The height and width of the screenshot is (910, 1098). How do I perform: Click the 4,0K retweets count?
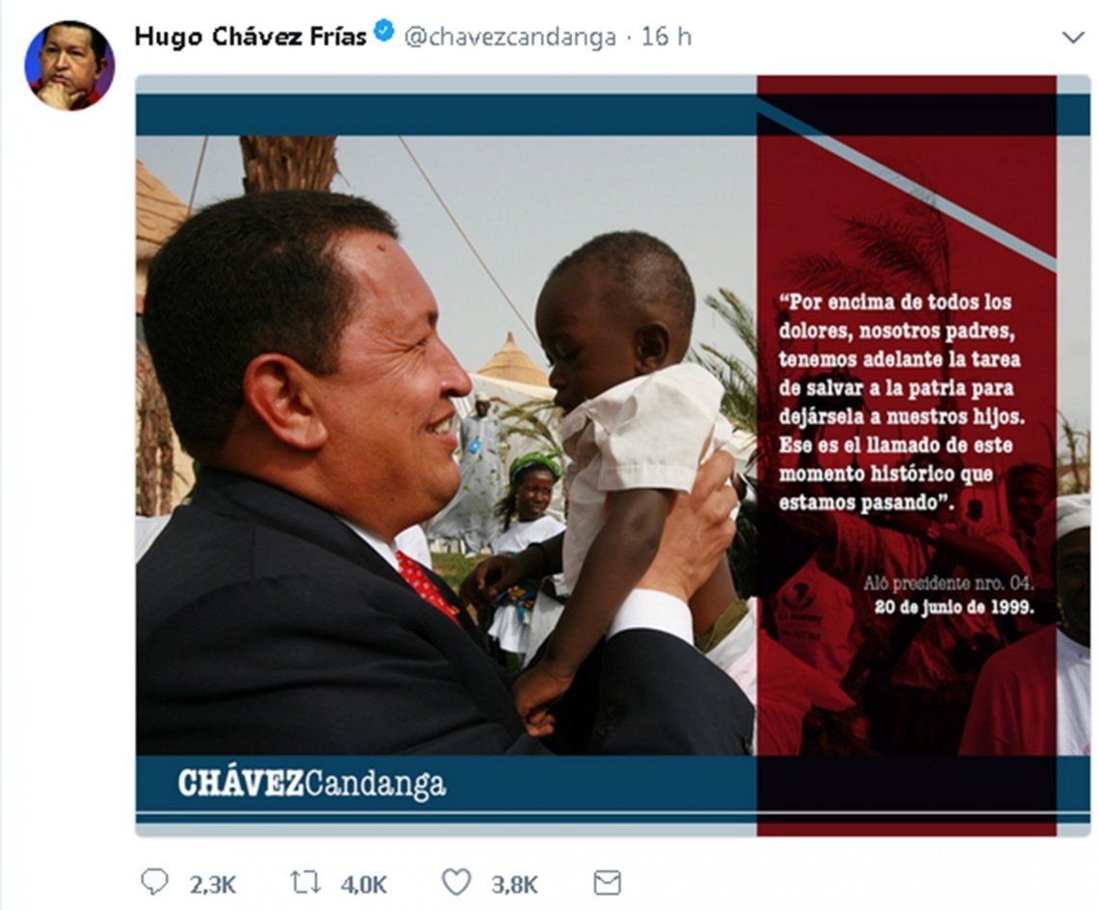(363, 885)
